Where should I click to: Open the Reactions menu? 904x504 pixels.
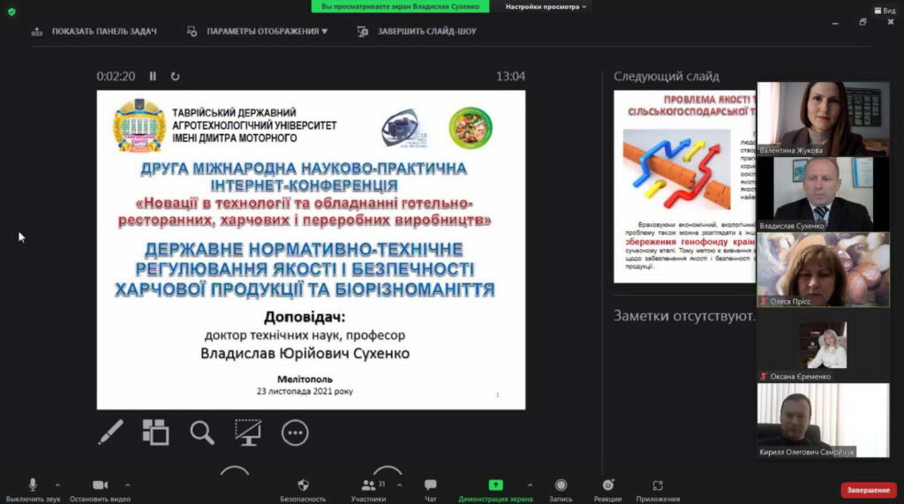click(x=607, y=490)
